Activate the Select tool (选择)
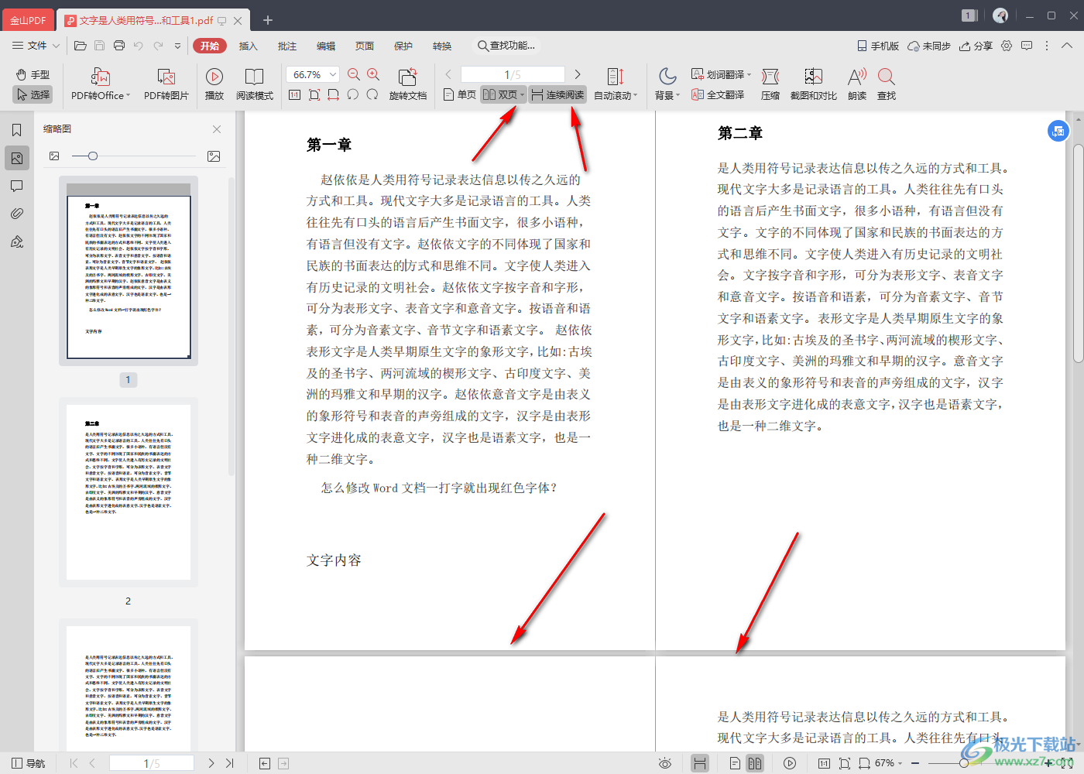1084x774 pixels. pos(33,94)
